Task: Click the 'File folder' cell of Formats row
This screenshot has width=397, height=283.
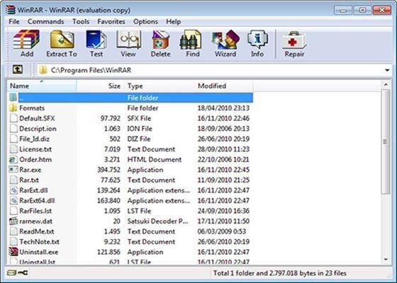Action: point(142,108)
